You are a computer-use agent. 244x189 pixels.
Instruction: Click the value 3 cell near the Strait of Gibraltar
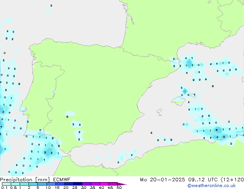45,153
